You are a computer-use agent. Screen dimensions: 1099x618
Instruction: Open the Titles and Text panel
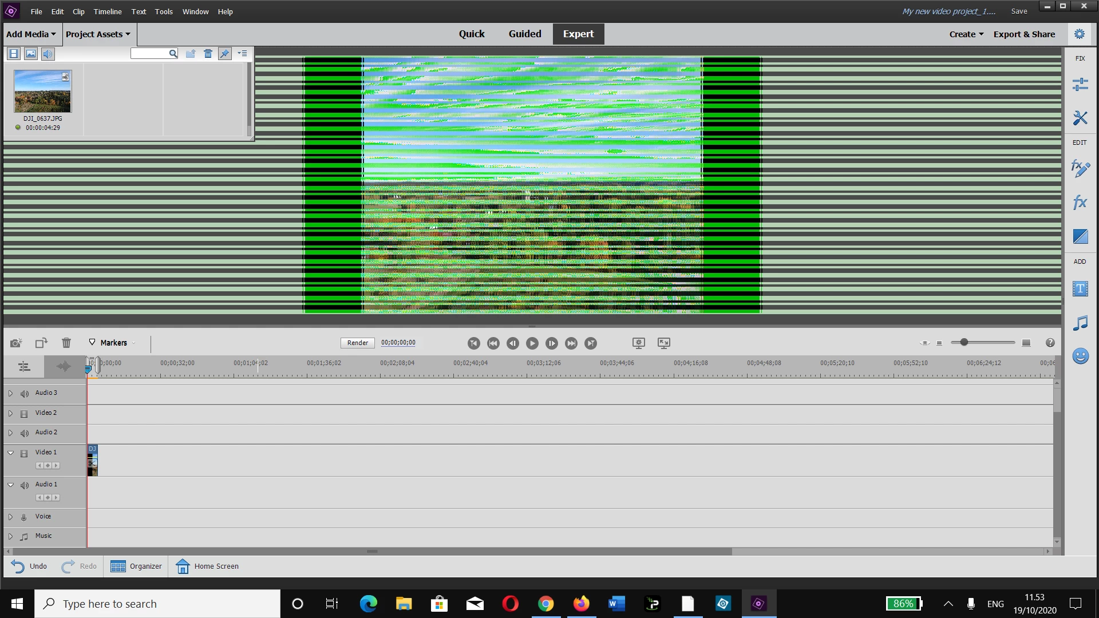point(1080,289)
